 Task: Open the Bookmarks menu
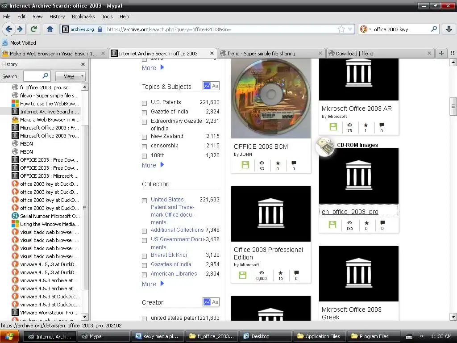coord(83,17)
